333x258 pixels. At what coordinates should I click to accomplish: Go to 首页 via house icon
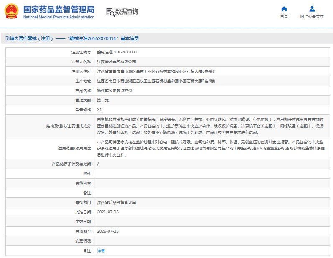click(284, 9)
